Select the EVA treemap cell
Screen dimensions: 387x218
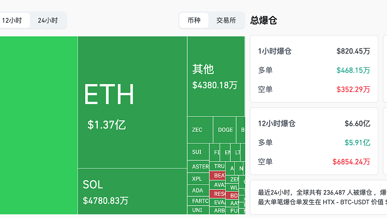click(x=218, y=203)
